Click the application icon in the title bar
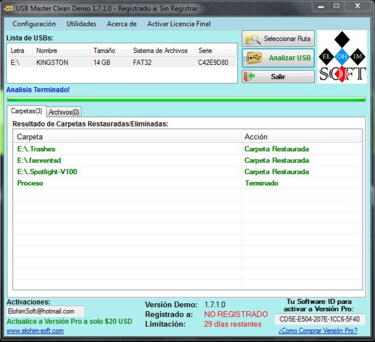This screenshot has width=375, height=342. (x=9, y=8)
